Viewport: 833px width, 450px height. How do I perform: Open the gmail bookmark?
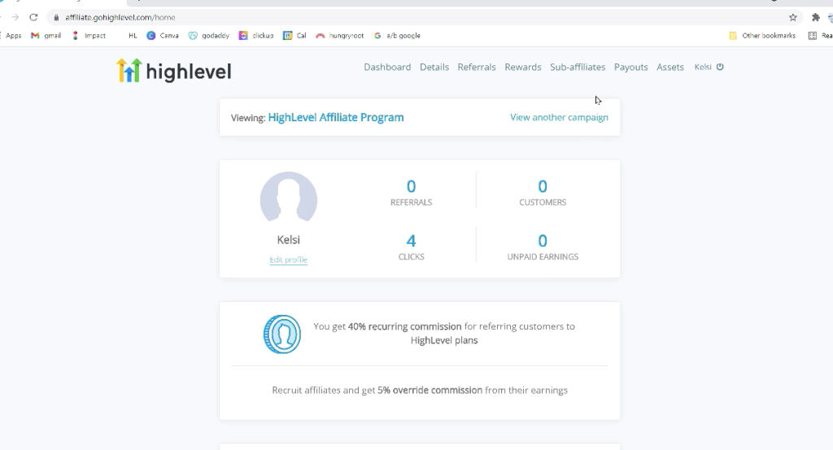coord(46,36)
